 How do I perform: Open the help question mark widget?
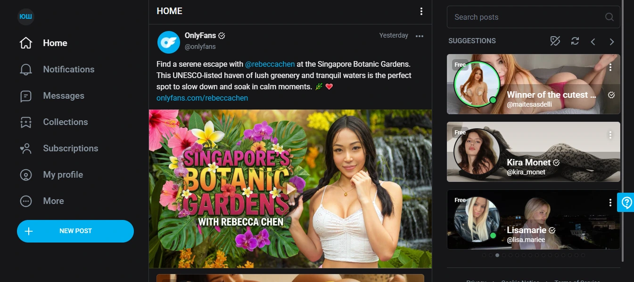click(x=626, y=203)
